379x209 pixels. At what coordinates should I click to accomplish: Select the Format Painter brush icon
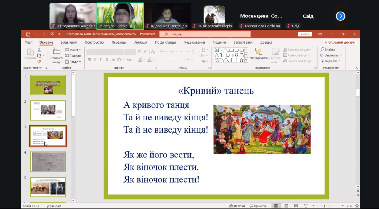(x=39, y=61)
